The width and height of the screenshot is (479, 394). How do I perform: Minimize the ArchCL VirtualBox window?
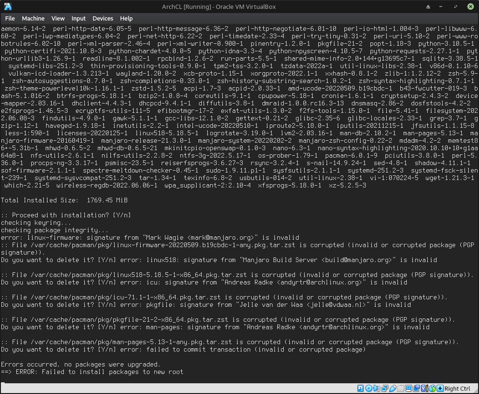tap(441, 7)
